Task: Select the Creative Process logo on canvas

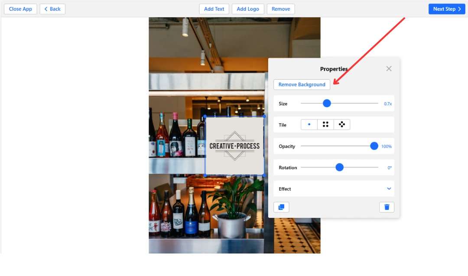Action: [234, 146]
